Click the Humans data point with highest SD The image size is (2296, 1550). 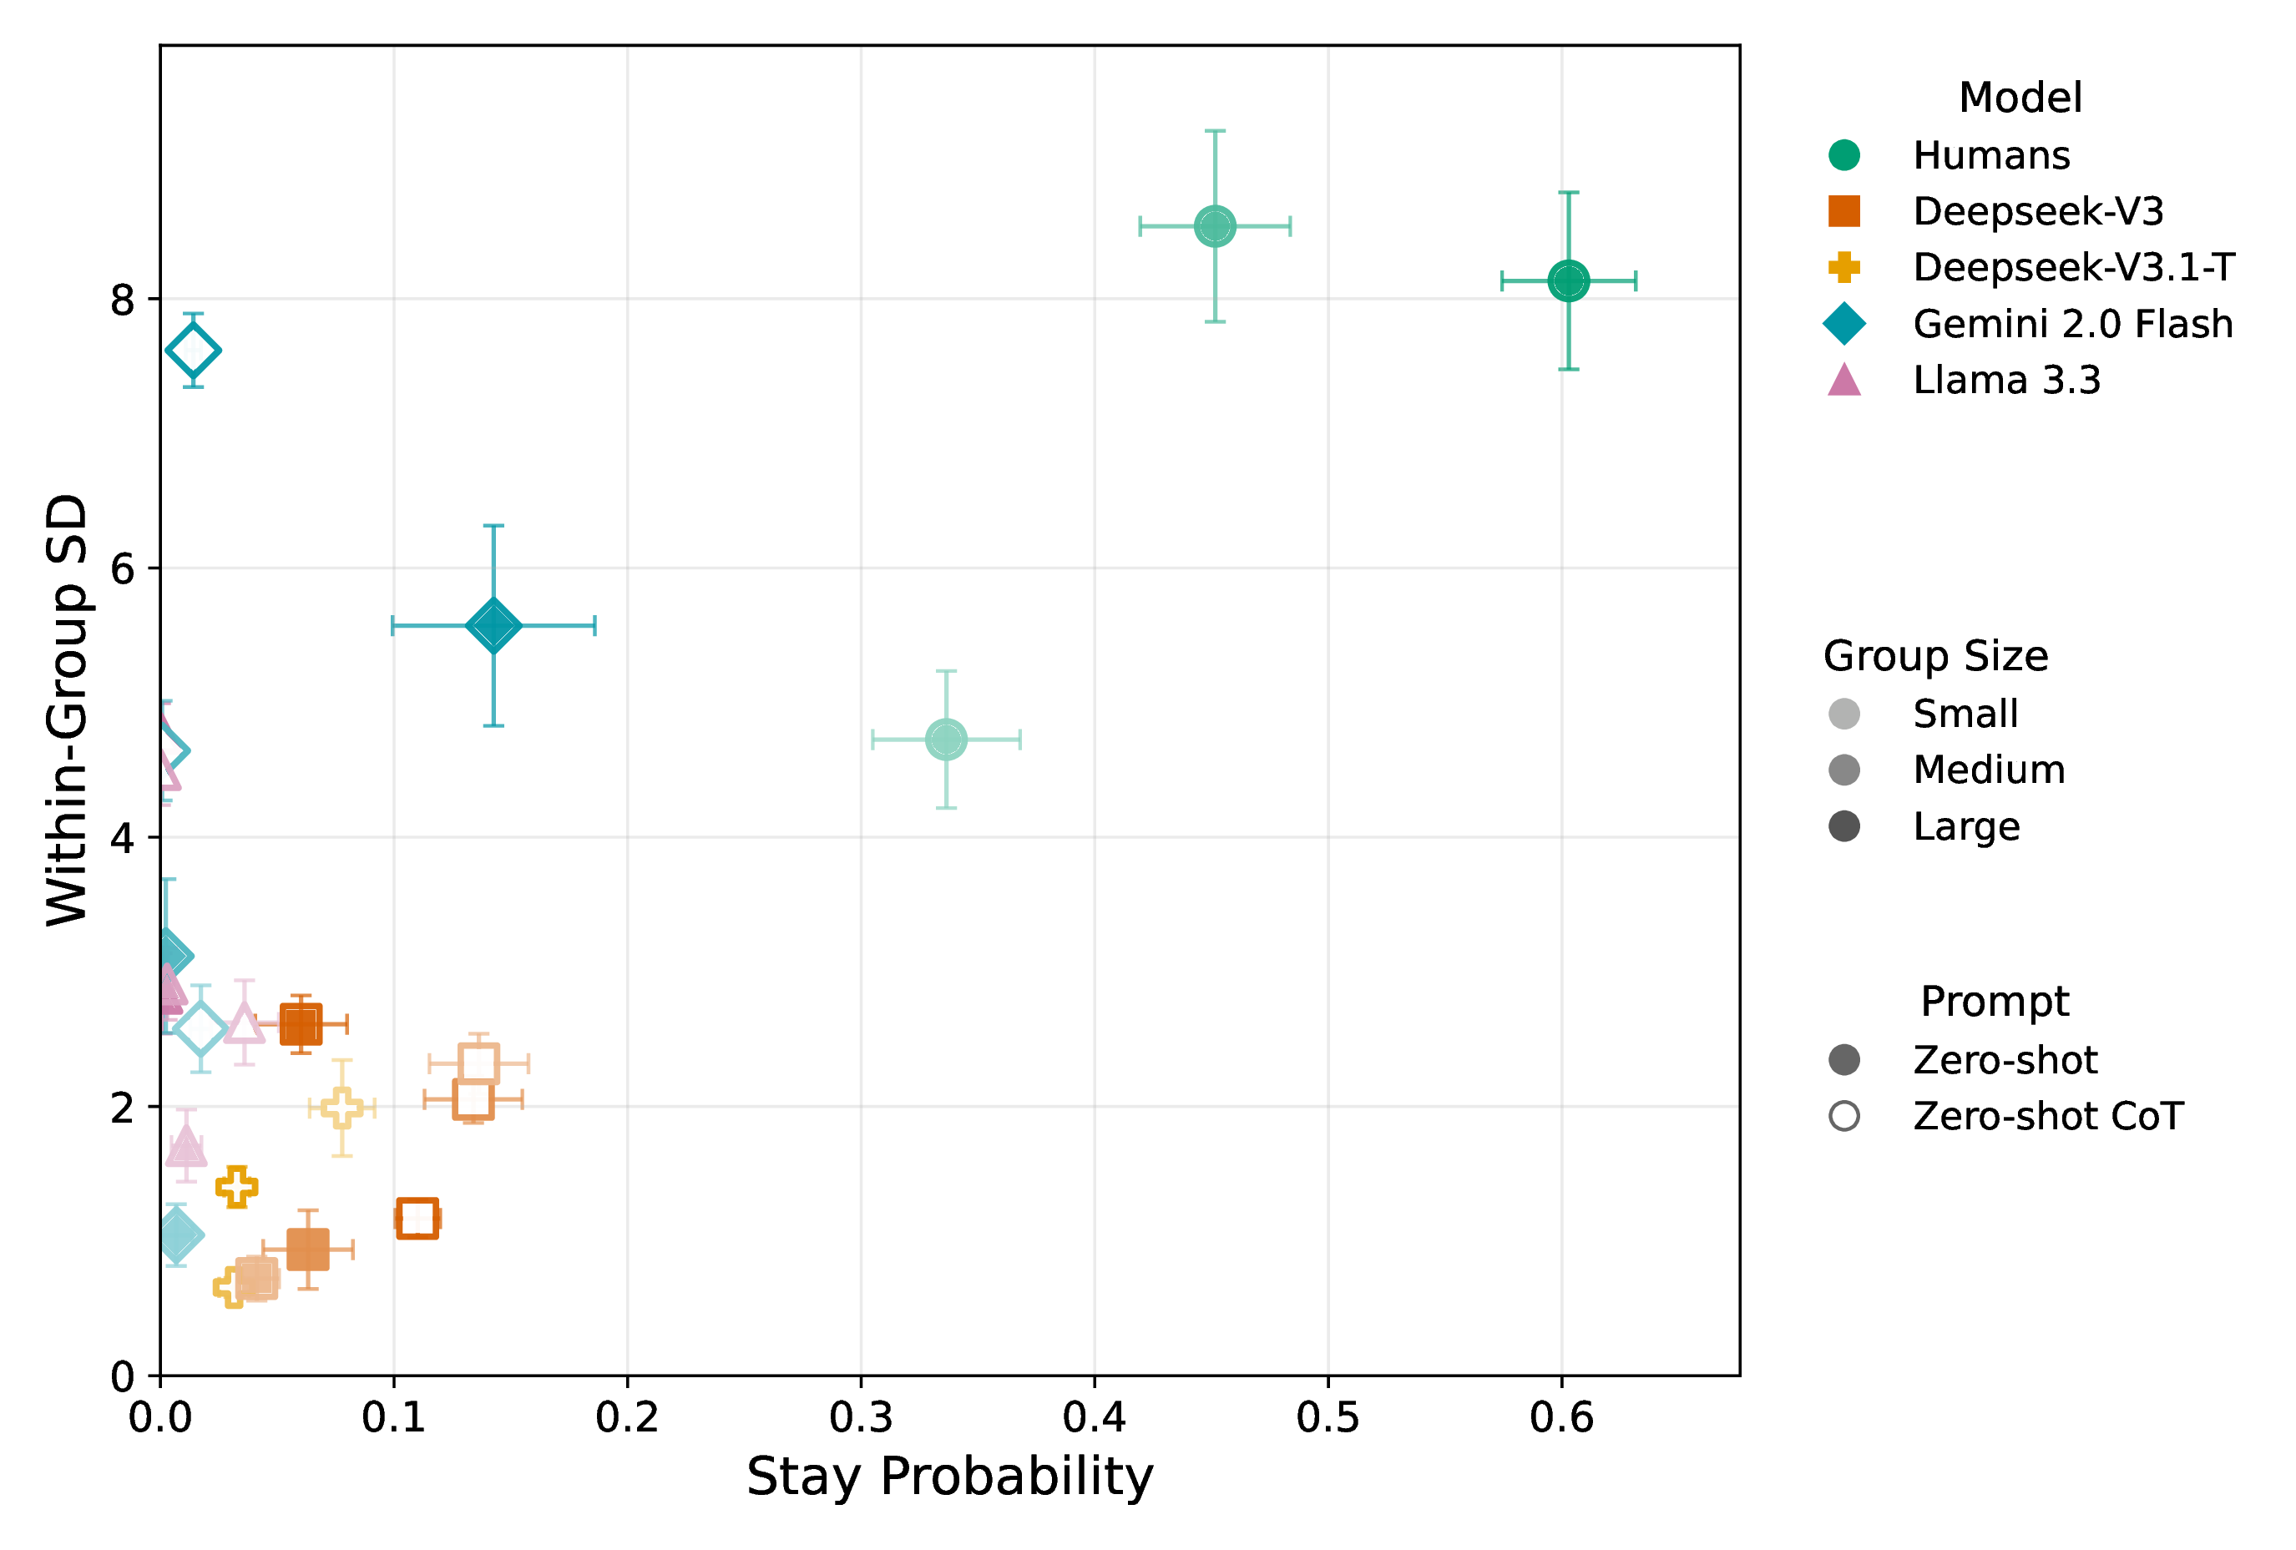pyautogui.click(x=1214, y=226)
